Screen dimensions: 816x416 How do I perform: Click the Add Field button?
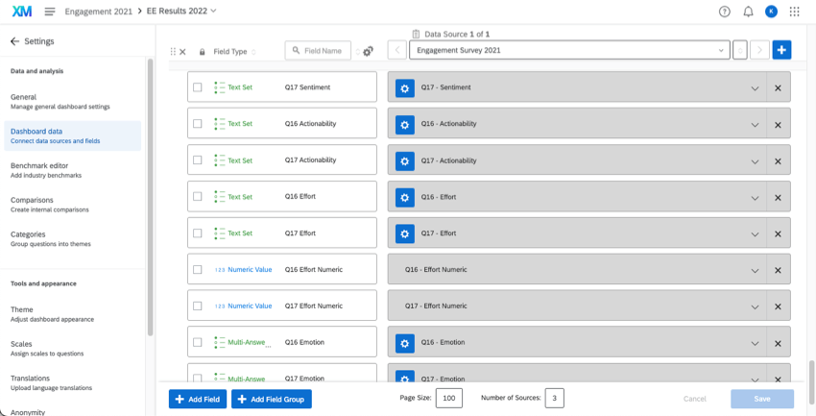[x=198, y=399]
